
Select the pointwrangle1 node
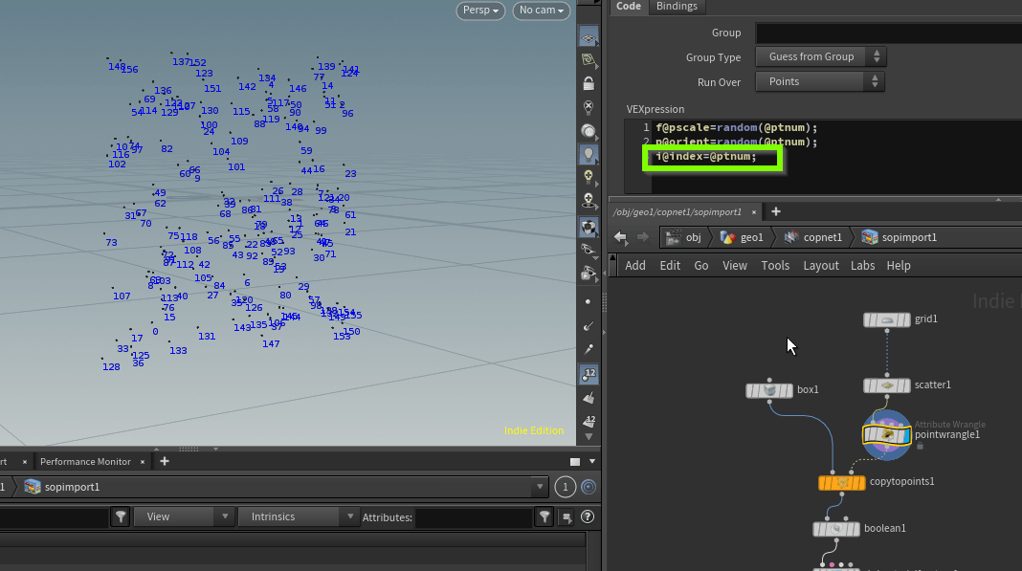886,435
